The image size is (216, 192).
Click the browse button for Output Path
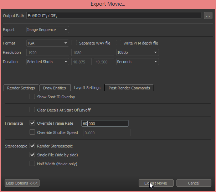[208, 16]
